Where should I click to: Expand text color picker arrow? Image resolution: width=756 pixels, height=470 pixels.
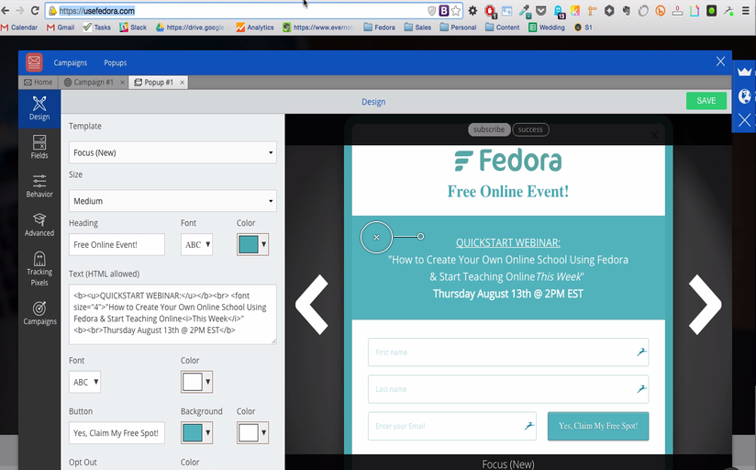click(207, 382)
